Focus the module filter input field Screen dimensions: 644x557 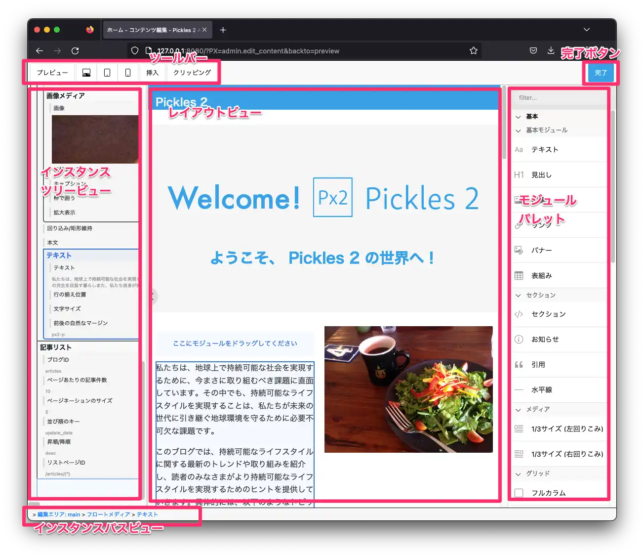(558, 98)
